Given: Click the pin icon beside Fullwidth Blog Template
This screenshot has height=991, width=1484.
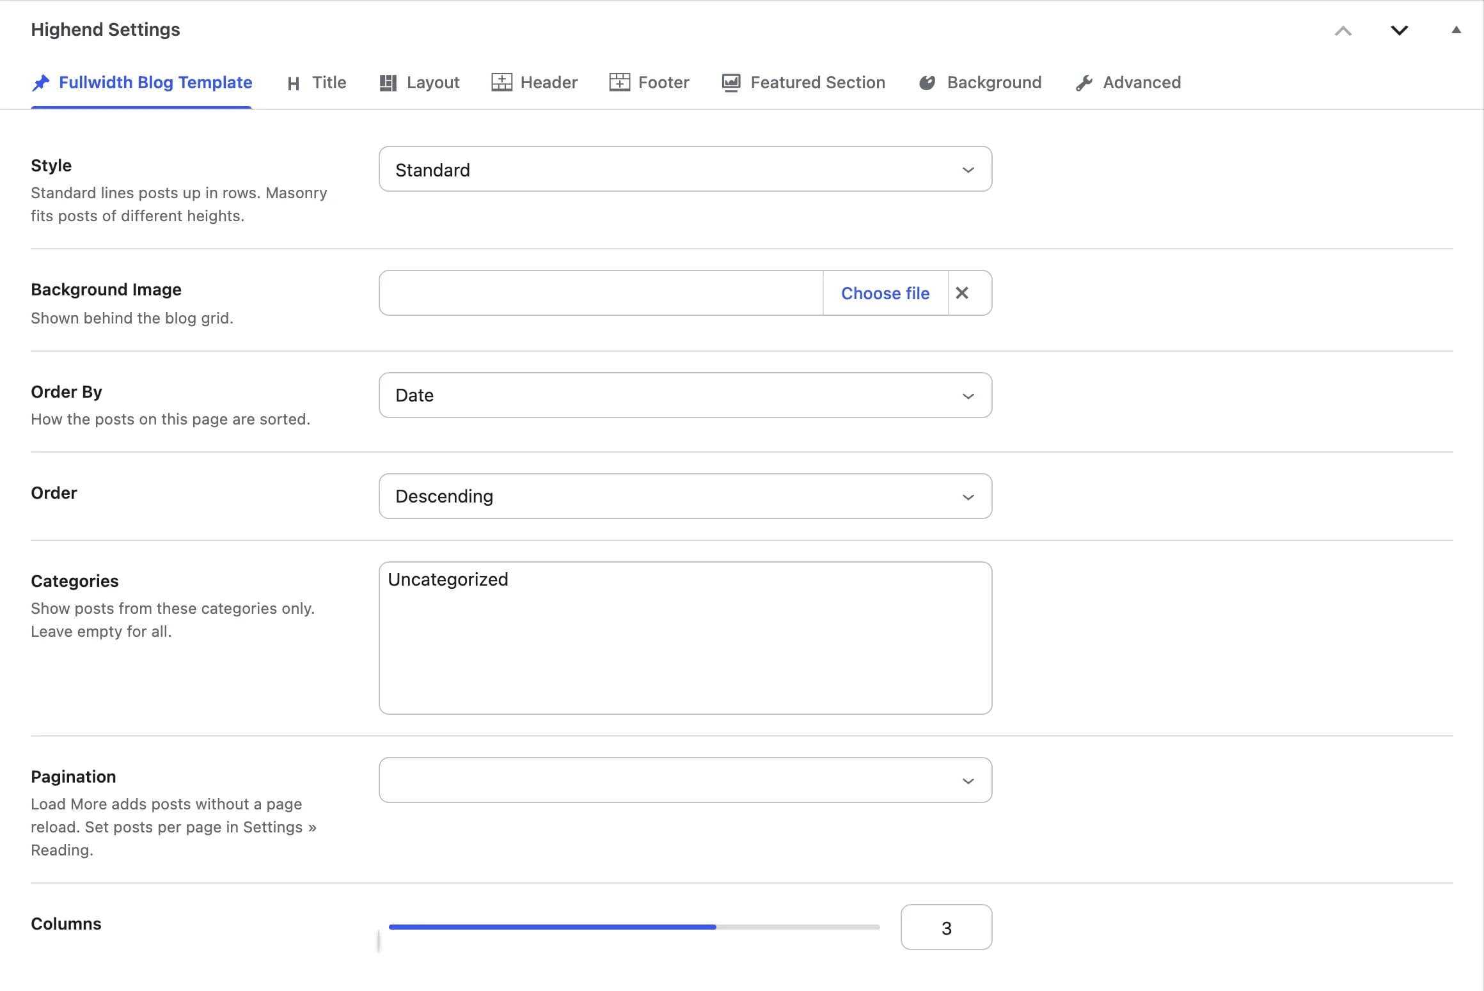Looking at the screenshot, I should click(x=41, y=83).
